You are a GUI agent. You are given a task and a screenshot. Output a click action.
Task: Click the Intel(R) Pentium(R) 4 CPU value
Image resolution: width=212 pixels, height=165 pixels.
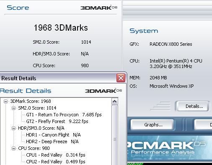click(x=176, y=64)
